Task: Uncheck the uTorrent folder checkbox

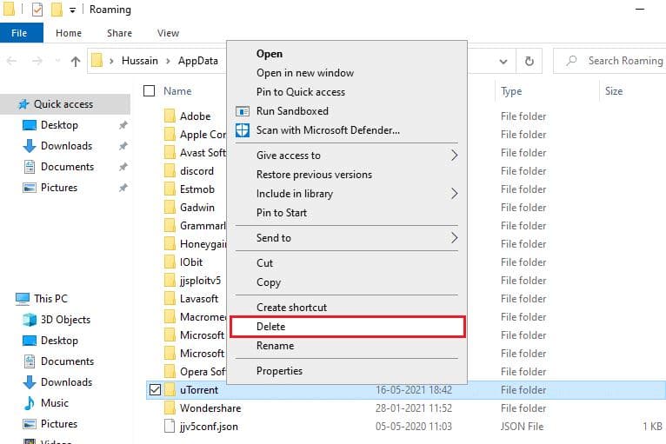Action: [155, 390]
